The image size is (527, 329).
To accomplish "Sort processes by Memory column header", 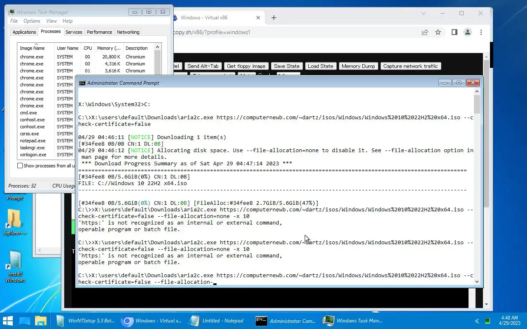I will tap(109, 48).
